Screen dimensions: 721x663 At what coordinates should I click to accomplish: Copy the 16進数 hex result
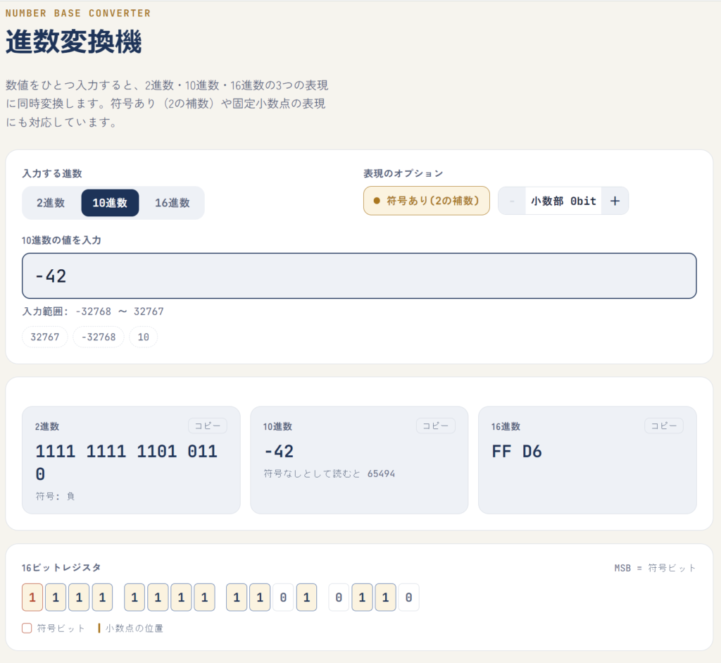pos(663,426)
